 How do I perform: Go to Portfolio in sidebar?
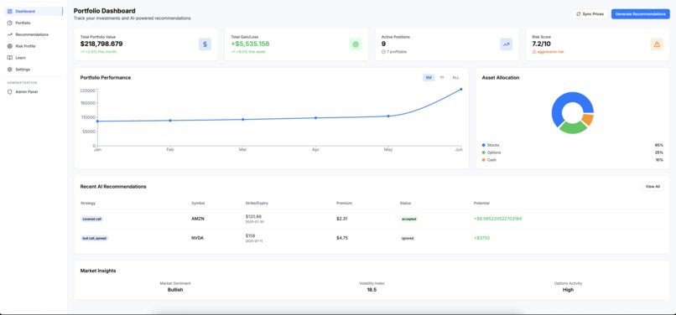tap(34, 23)
